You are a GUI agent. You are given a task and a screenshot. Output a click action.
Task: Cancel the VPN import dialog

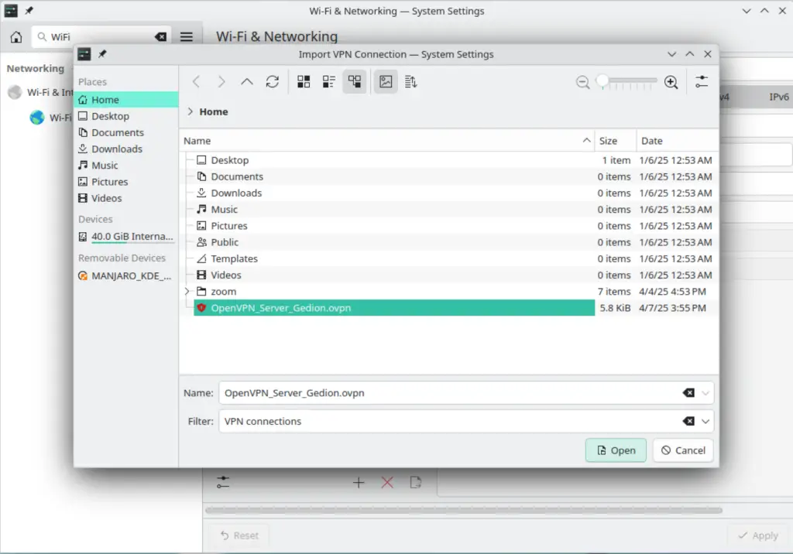682,450
